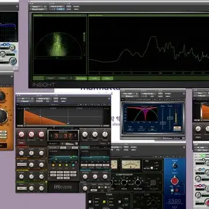Click the Ratio knob in the 2500 Compressor
This screenshot has height=209, width=209.
[124, 182]
